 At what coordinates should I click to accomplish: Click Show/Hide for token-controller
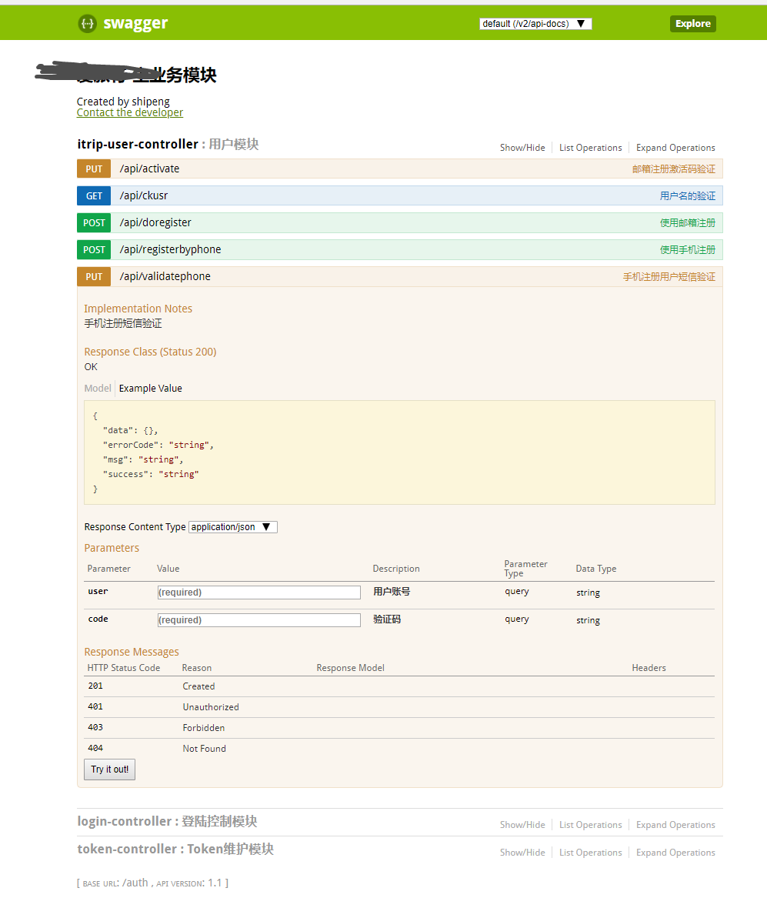[x=522, y=853]
